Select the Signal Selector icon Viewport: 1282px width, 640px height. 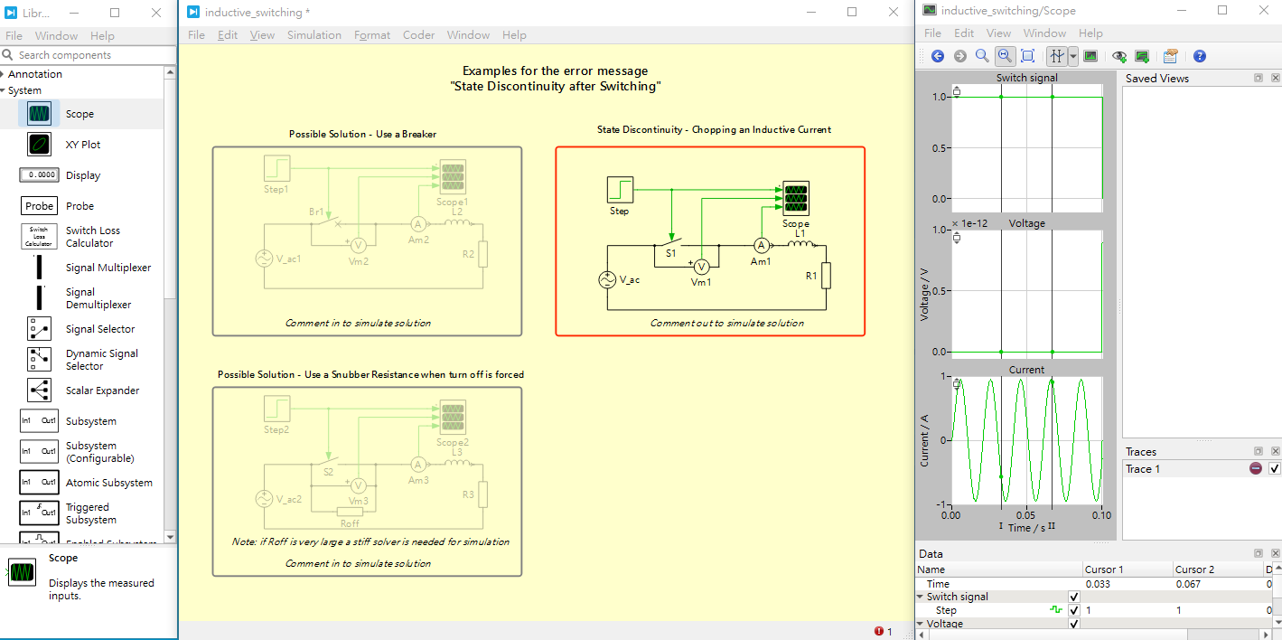pyautogui.click(x=40, y=329)
